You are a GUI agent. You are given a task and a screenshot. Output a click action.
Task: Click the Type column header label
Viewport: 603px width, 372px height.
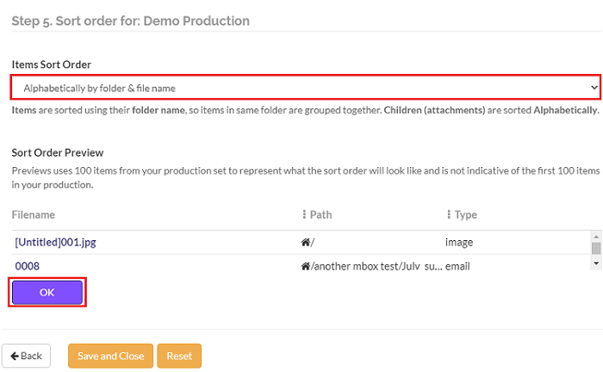466,214
